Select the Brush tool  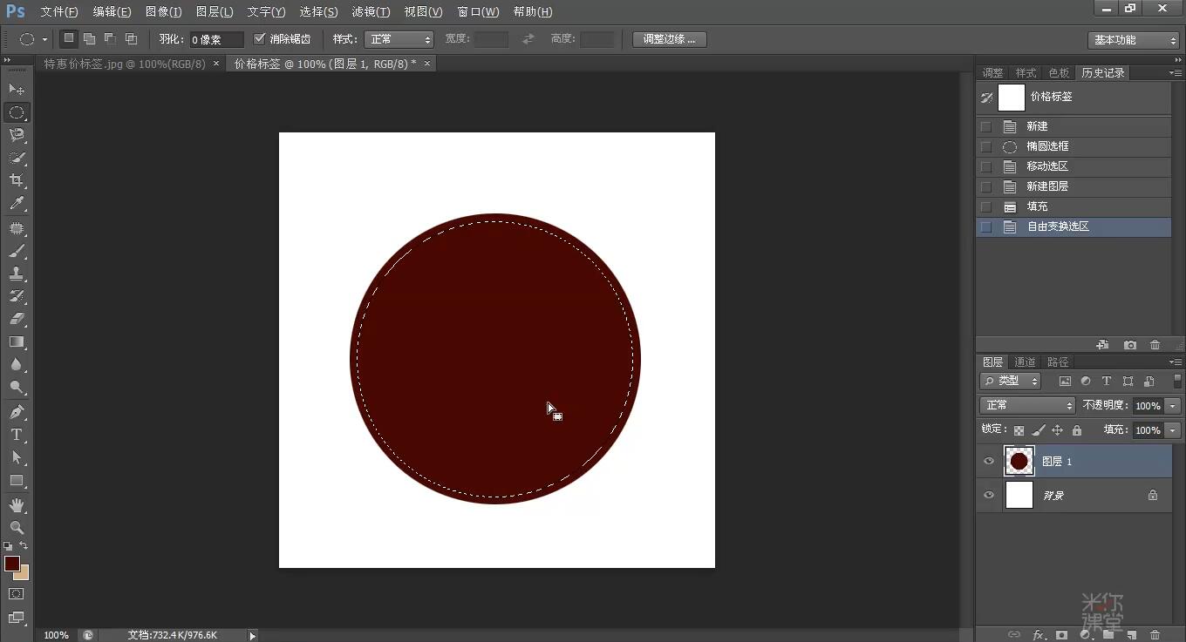click(x=17, y=250)
